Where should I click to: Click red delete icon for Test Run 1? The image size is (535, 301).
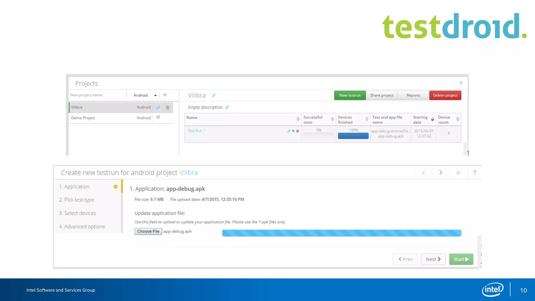click(x=298, y=131)
